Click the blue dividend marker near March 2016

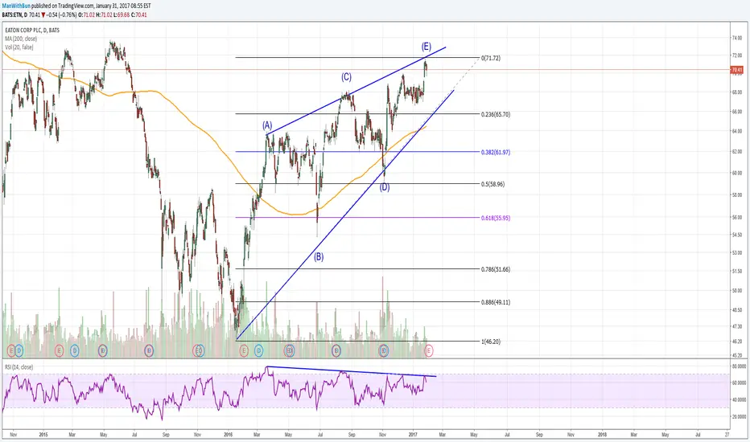click(x=259, y=350)
